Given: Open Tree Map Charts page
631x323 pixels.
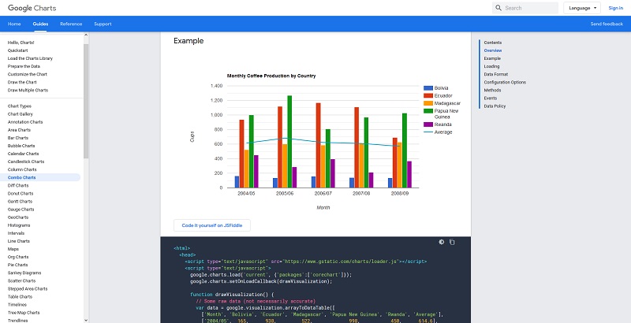Looking at the screenshot, I should 24,313.
